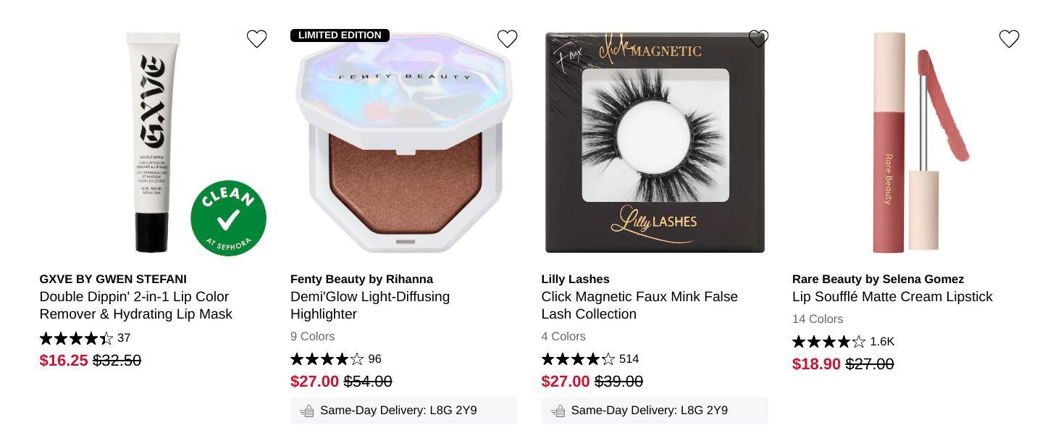Click the Limited Edition badge on Fenty
Image resolution: width=1045 pixels, height=433 pixels.
340,35
